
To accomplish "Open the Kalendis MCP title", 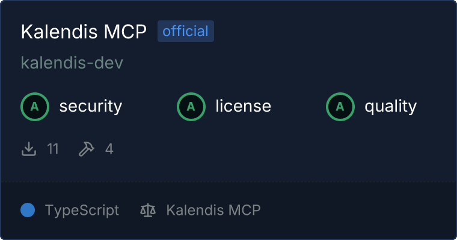I will pos(84,31).
